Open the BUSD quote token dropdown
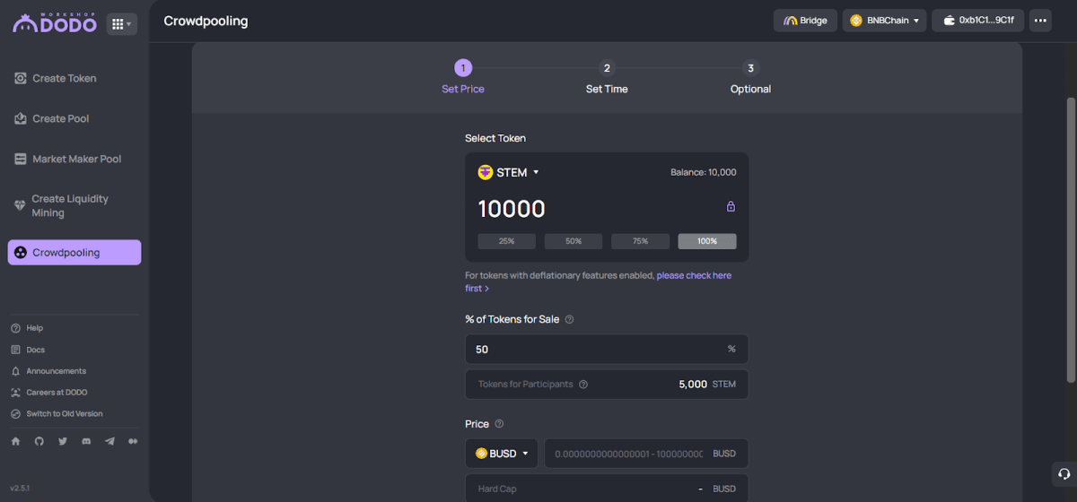This screenshot has height=502, width=1077. (x=502, y=454)
